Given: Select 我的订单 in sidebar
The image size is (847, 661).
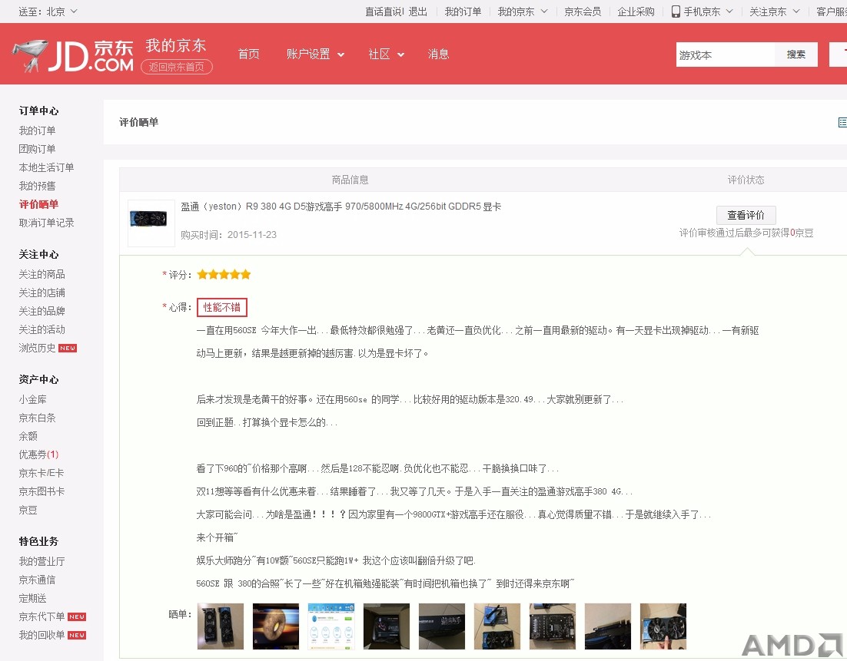Looking at the screenshot, I should [x=37, y=131].
